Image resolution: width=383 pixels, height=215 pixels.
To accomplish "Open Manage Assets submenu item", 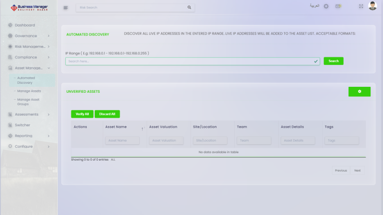I will 29,91.
